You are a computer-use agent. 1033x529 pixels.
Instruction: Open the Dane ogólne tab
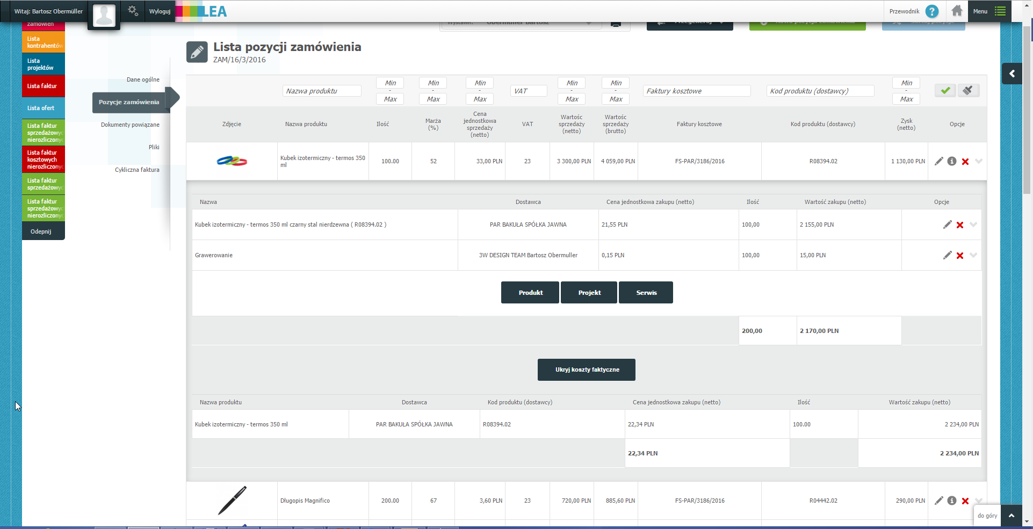(143, 79)
